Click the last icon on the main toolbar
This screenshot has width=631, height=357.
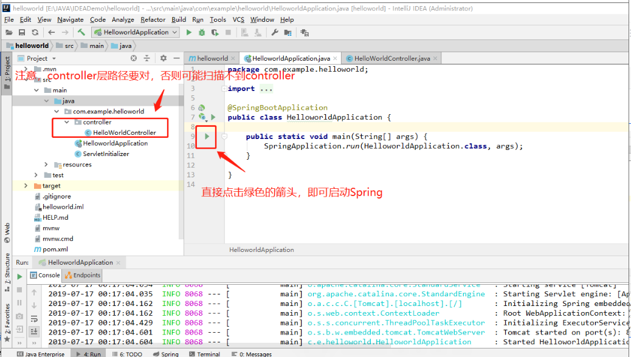pyautogui.click(x=305, y=33)
